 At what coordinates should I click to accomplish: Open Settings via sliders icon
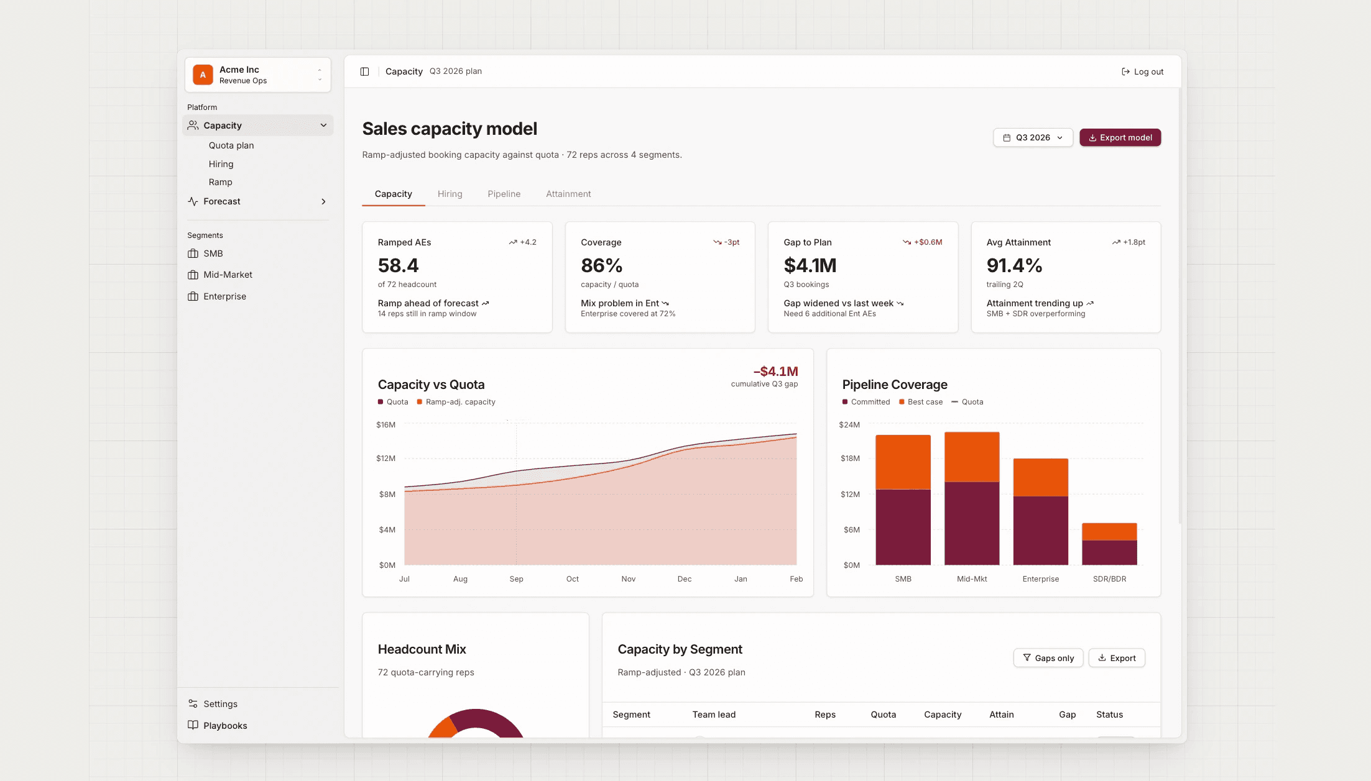click(193, 704)
